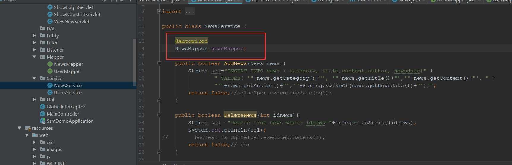Click the ShowLoginServlet class icon
Viewport: 512px width, 165px height.
pyautogui.click(x=50, y=7)
